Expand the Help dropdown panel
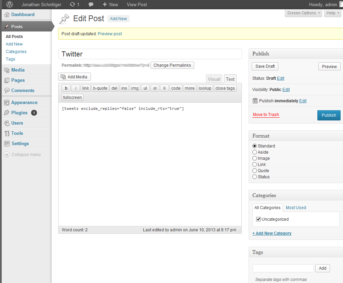 tap(333, 13)
